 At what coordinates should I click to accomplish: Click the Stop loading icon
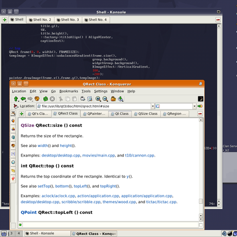pyautogui.click(x=52, y=99)
